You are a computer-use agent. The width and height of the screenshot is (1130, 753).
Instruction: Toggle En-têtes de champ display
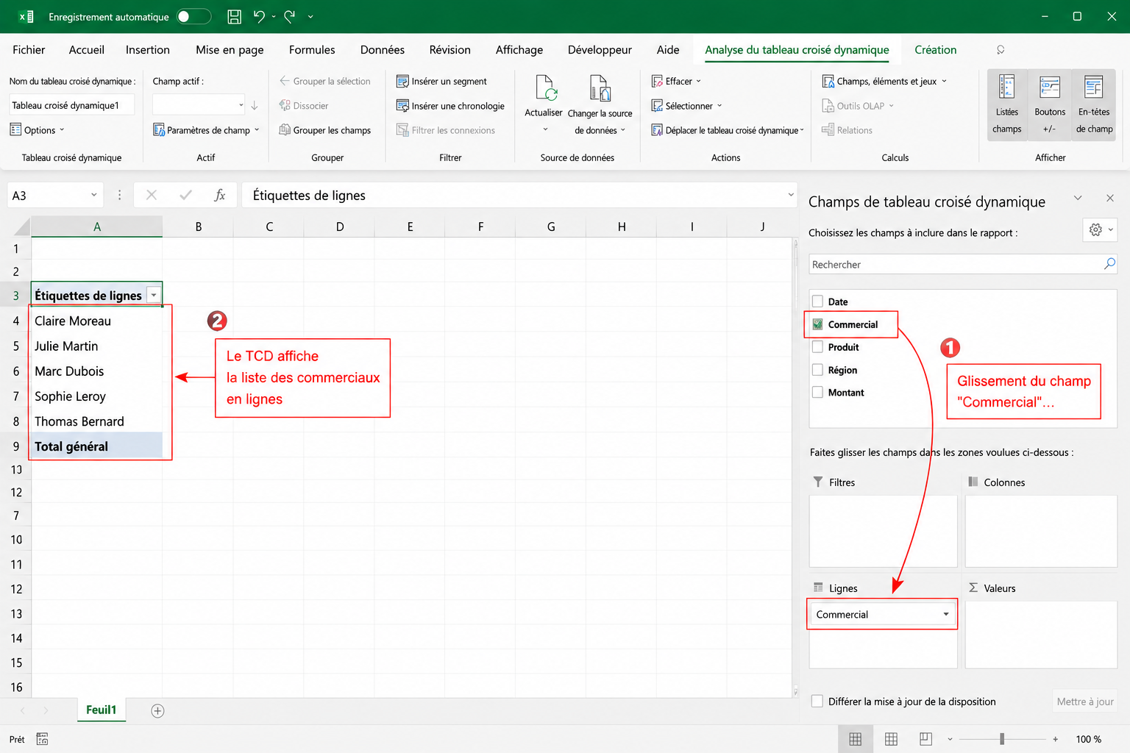point(1094,104)
